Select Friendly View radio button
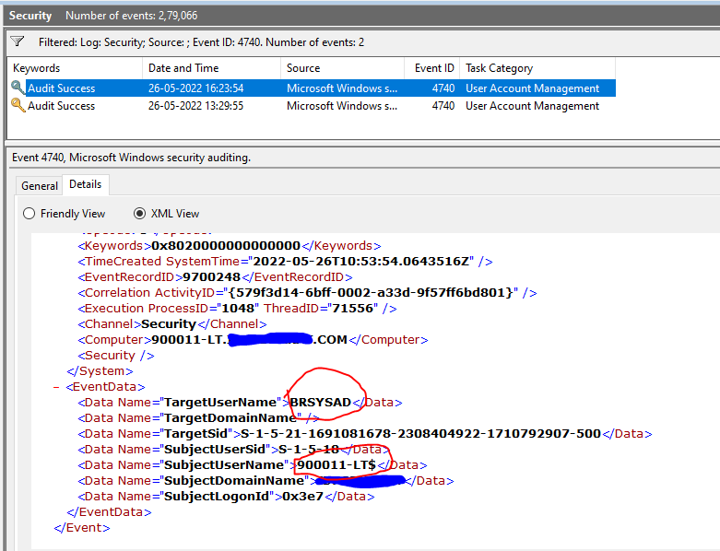Image resolution: width=720 pixels, height=551 pixels. pos(29,214)
